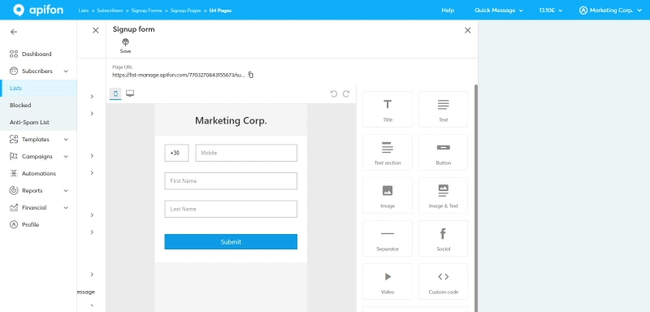
Task: Add a Separator block
Action: 388,239
